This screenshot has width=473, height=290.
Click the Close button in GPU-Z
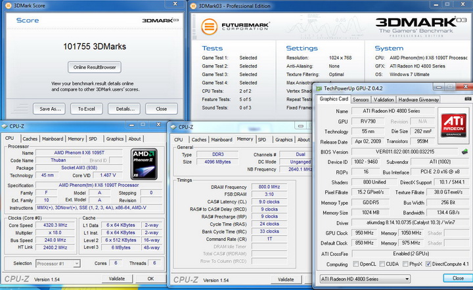coord(458,278)
